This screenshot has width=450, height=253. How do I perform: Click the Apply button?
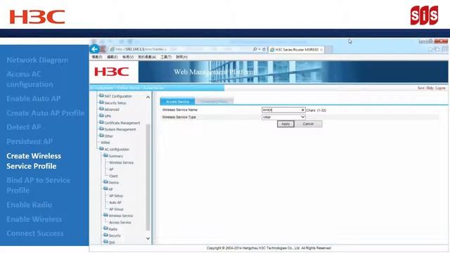(x=285, y=124)
